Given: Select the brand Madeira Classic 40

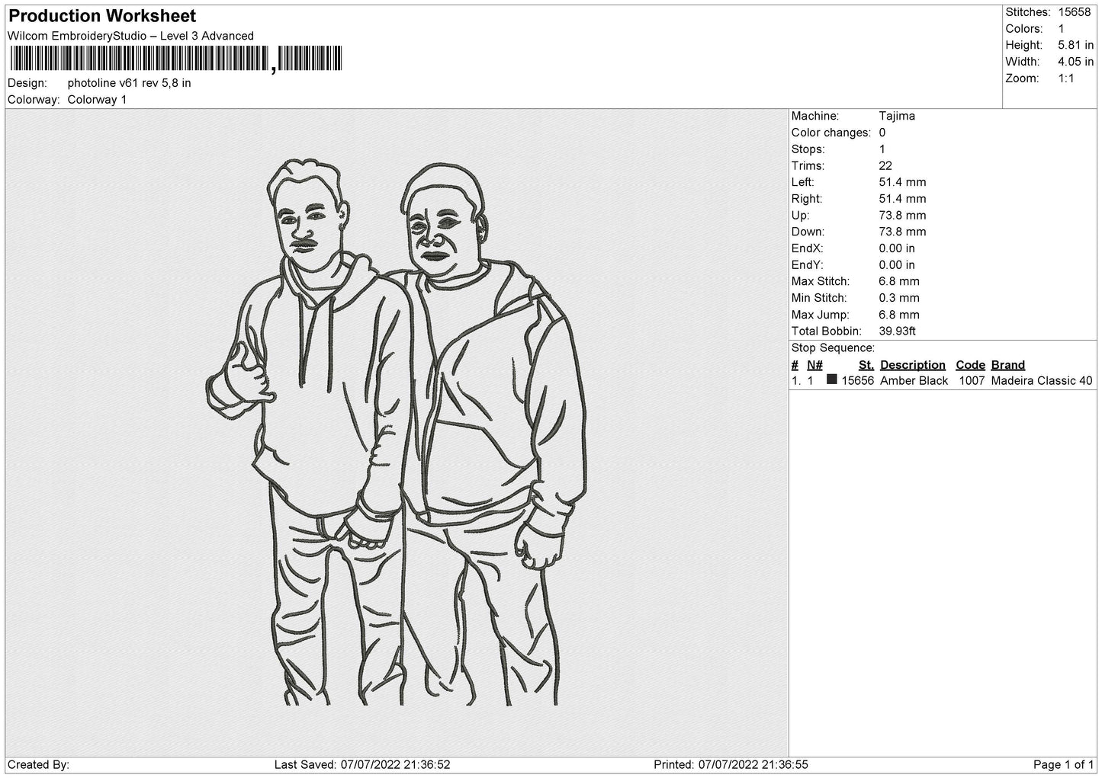Looking at the screenshot, I should click(x=1042, y=381).
